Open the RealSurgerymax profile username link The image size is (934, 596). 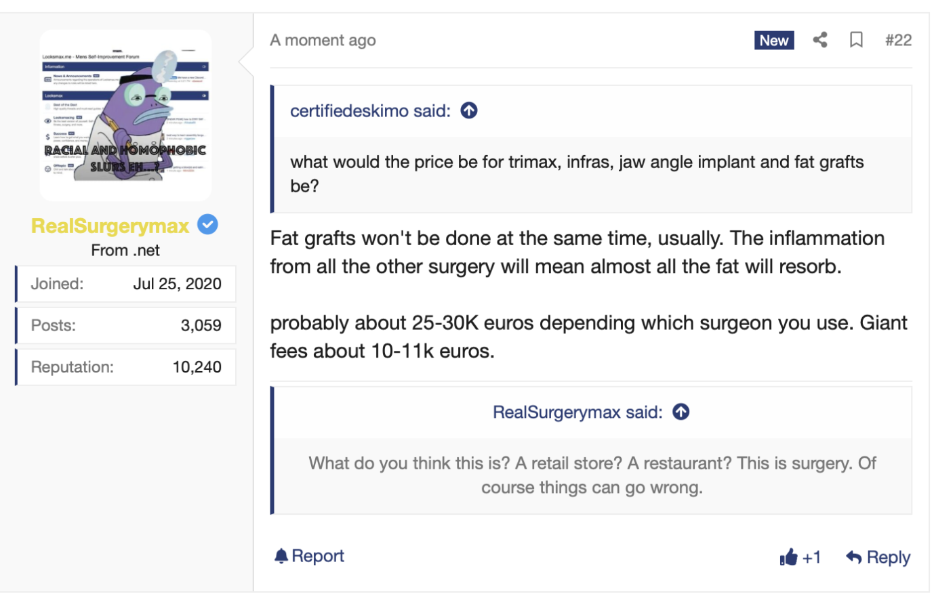point(110,226)
